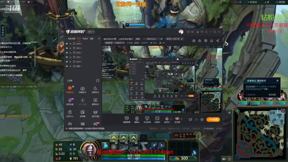Level up the first ability with its arrow
This screenshot has height=162, width=288.
pos(114,138)
